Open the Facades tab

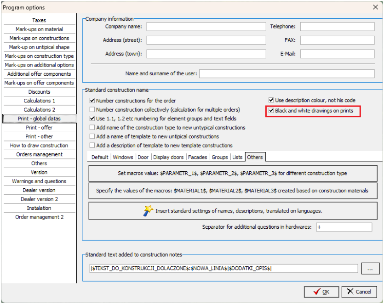point(198,157)
